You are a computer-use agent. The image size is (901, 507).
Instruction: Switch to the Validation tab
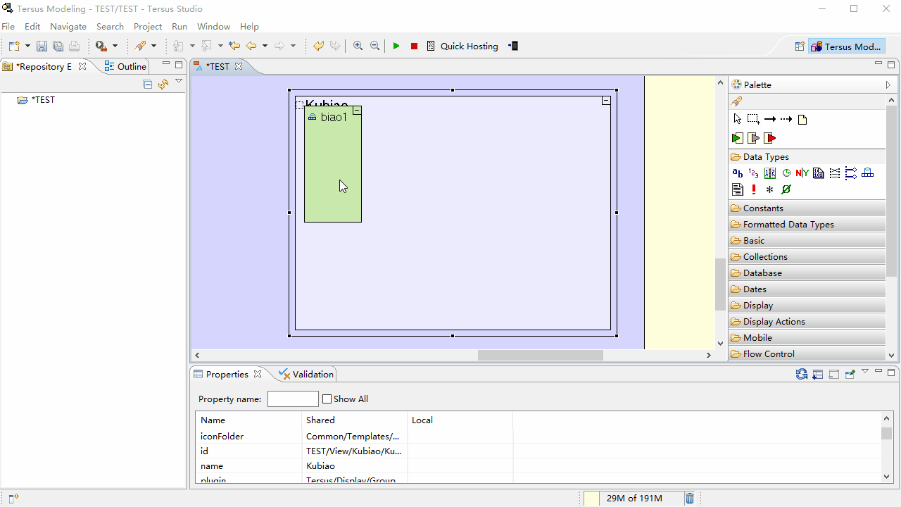pos(306,374)
